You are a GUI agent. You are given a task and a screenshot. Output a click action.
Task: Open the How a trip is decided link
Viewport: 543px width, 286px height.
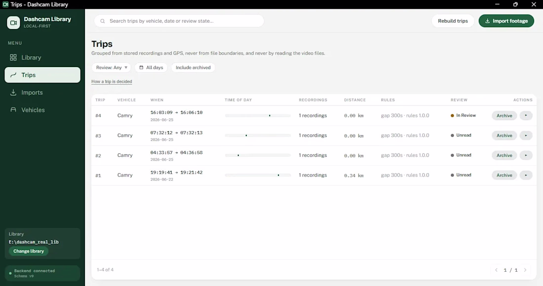pos(112,82)
